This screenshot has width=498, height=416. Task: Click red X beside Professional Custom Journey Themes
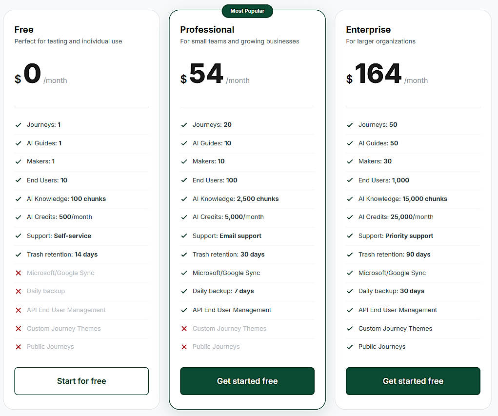(x=184, y=328)
